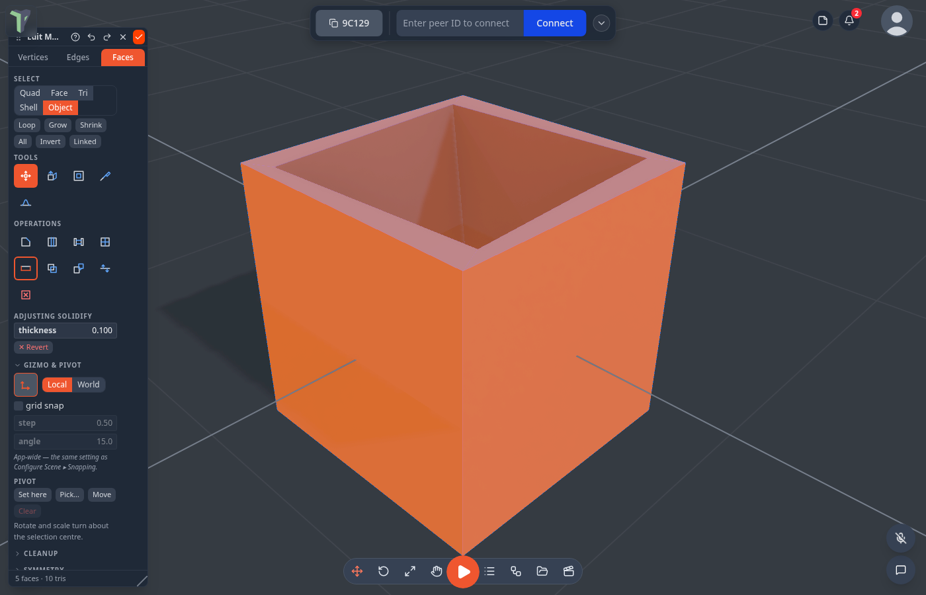926x595 pixels.
Task: Open the clapperboard animation icon
Action: (569, 571)
